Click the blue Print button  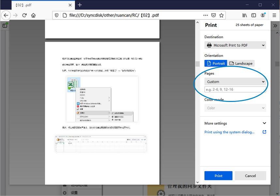point(218,176)
